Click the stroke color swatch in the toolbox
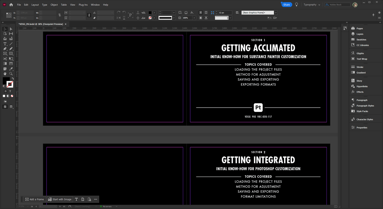This screenshot has width=383, height=209. (x=10, y=84)
